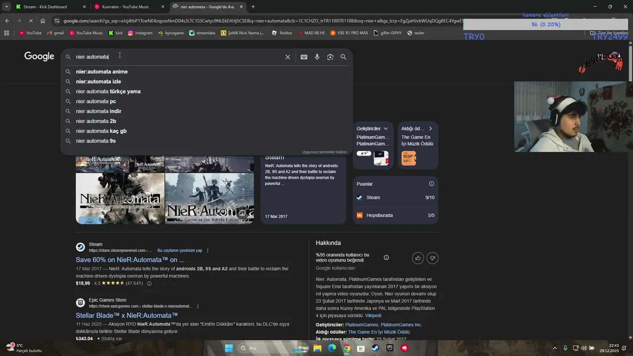Viewport: 633px width, 356px height.
Task: Click thumbs down under Hakkında
Action: pyautogui.click(x=432, y=258)
